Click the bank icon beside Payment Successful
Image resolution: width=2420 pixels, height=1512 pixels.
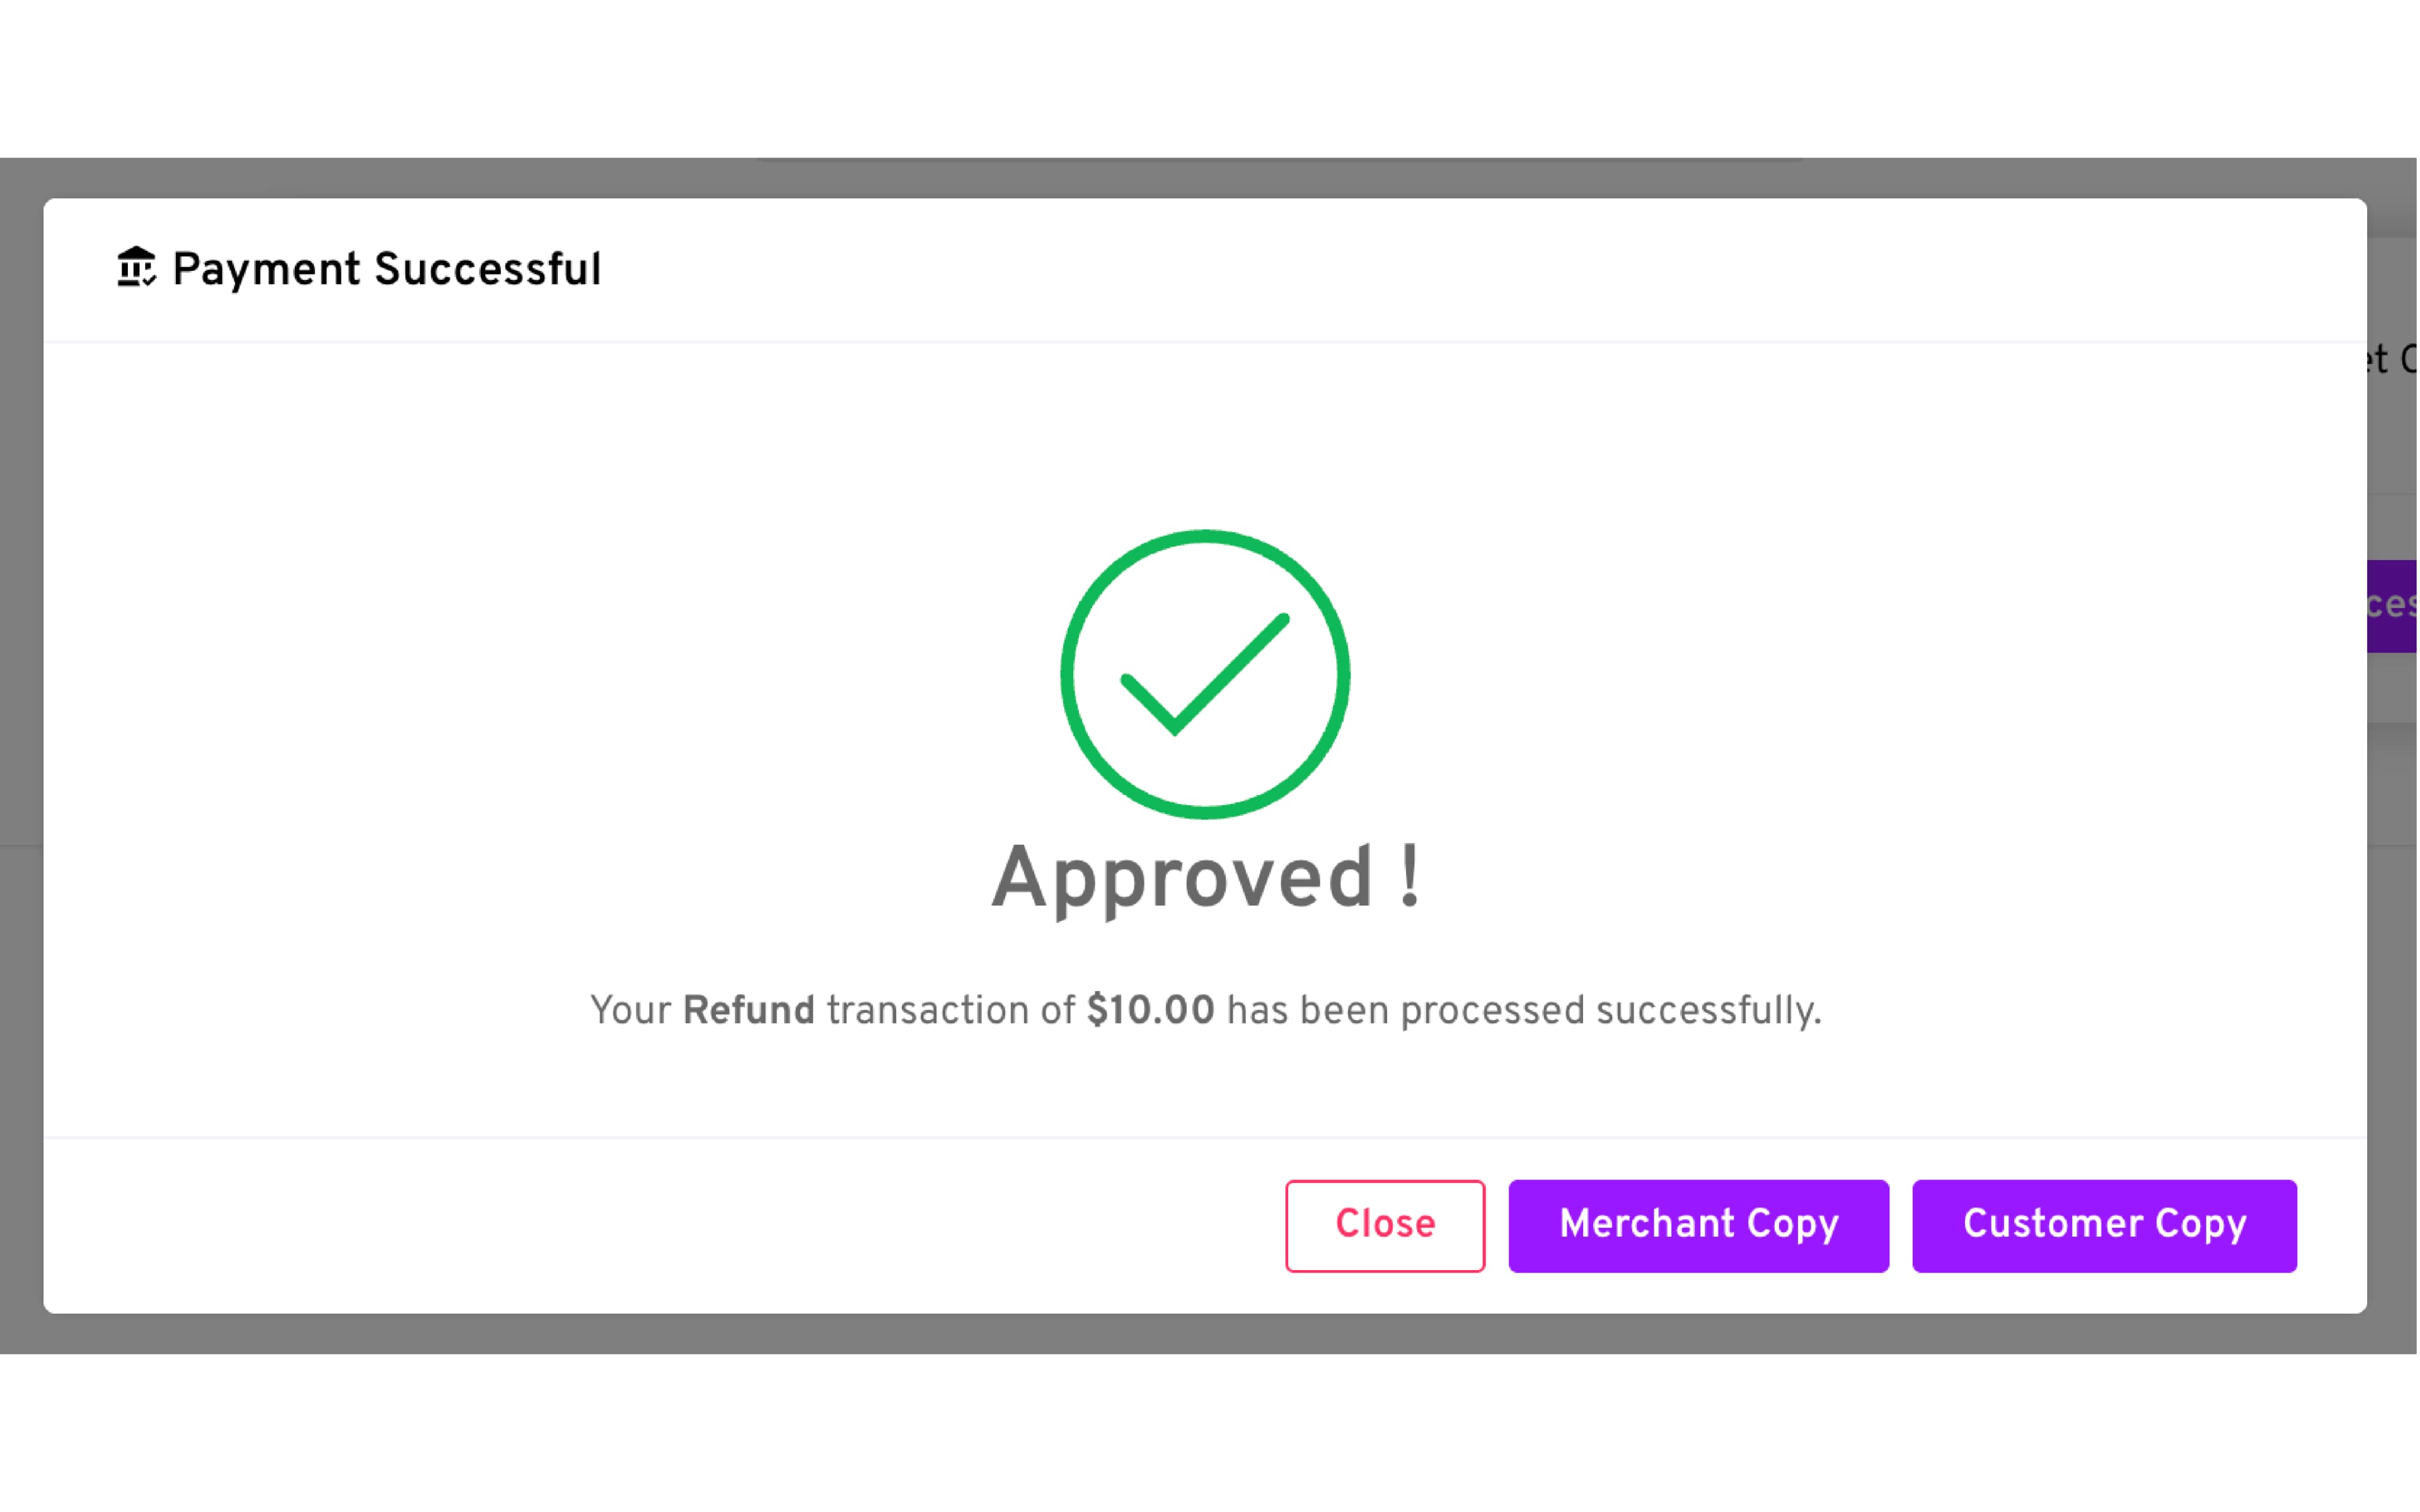pyautogui.click(x=136, y=268)
